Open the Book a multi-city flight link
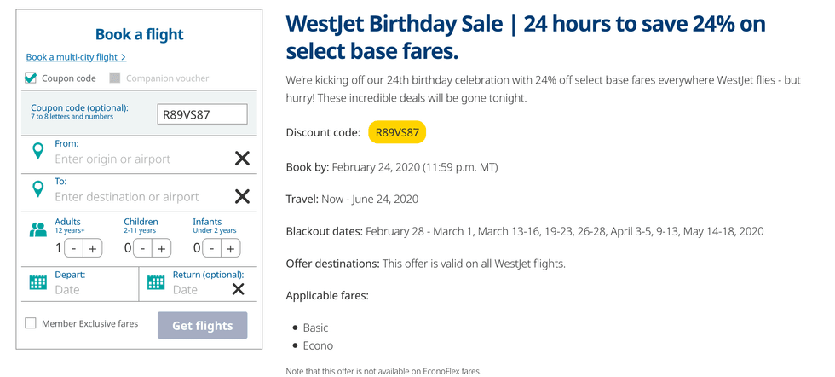835x377 pixels. pyautogui.click(x=76, y=57)
